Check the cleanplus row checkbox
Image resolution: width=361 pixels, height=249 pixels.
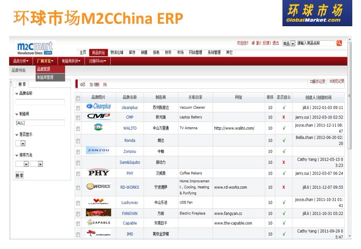(x=78, y=108)
